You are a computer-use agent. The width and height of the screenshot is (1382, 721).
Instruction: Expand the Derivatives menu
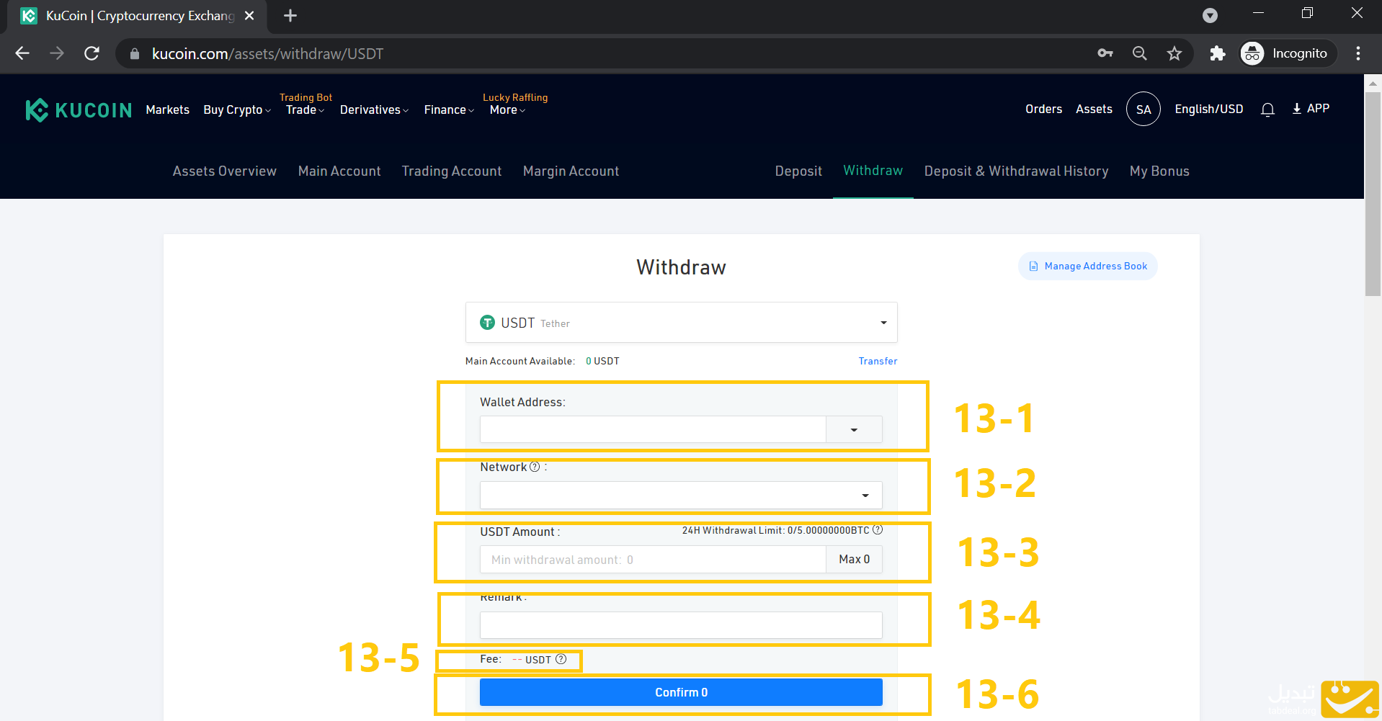coord(374,109)
